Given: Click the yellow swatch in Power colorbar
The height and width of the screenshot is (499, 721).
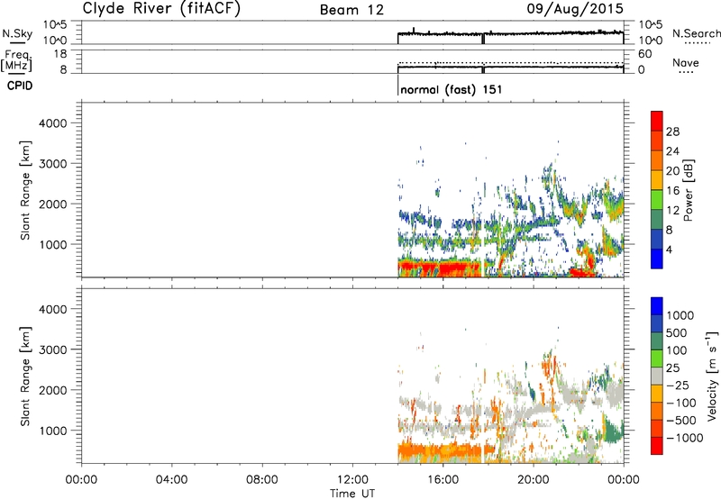Looking at the screenshot, I should coord(657,179).
